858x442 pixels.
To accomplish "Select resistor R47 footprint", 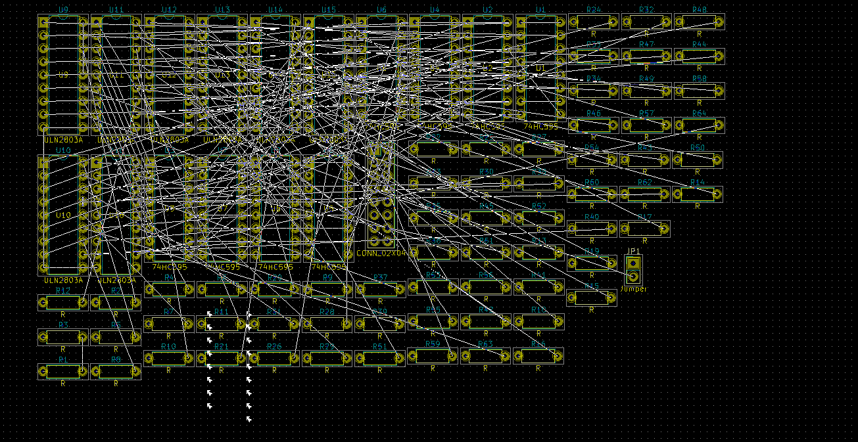I will [x=646, y=56].
